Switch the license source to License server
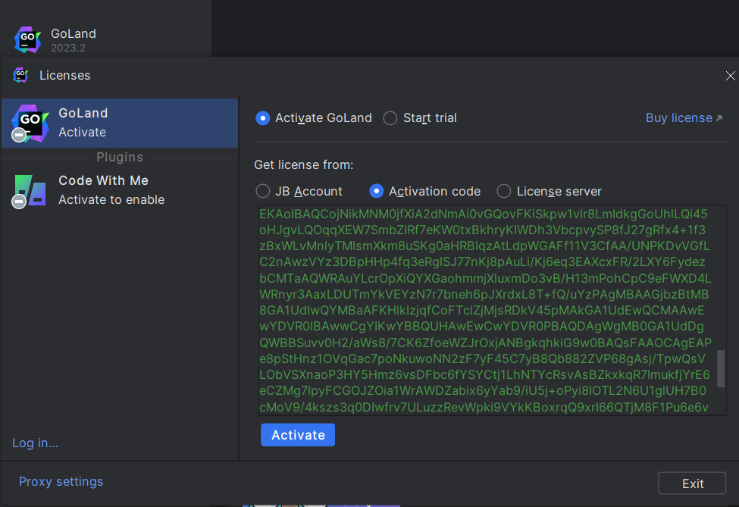 (504, 191)
